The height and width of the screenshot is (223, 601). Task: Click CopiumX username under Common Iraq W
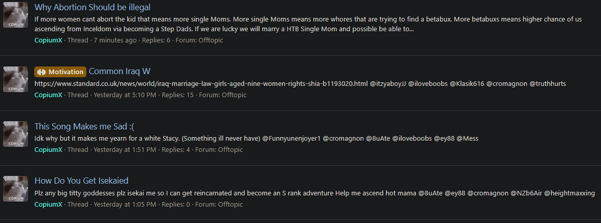tap(48, 95)
